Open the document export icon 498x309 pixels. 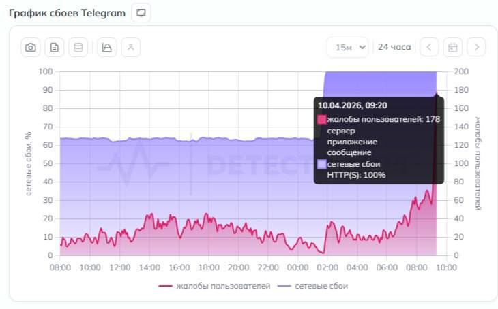(55, 48)
